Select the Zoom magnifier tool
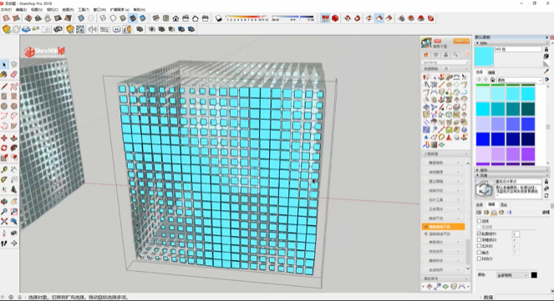The height and width of the screenshot is (301, 554). (x=4, y=212)
